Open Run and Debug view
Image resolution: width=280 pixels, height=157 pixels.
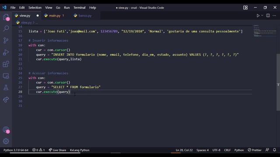[6, 52]
